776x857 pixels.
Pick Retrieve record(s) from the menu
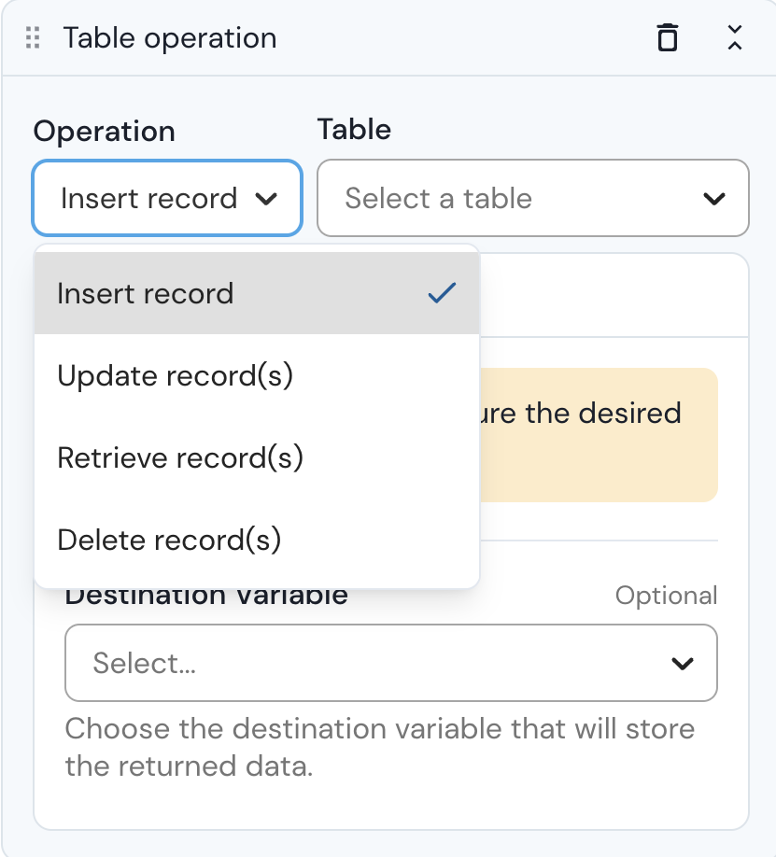[180, 457]
